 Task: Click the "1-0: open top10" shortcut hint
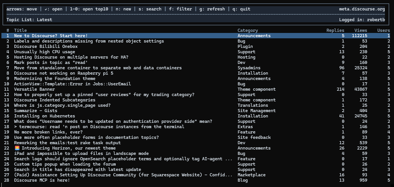tap(89, 9)
